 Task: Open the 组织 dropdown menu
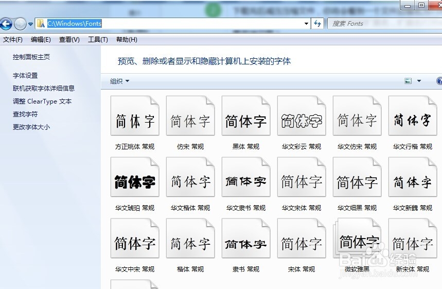(x=119, y=81)
